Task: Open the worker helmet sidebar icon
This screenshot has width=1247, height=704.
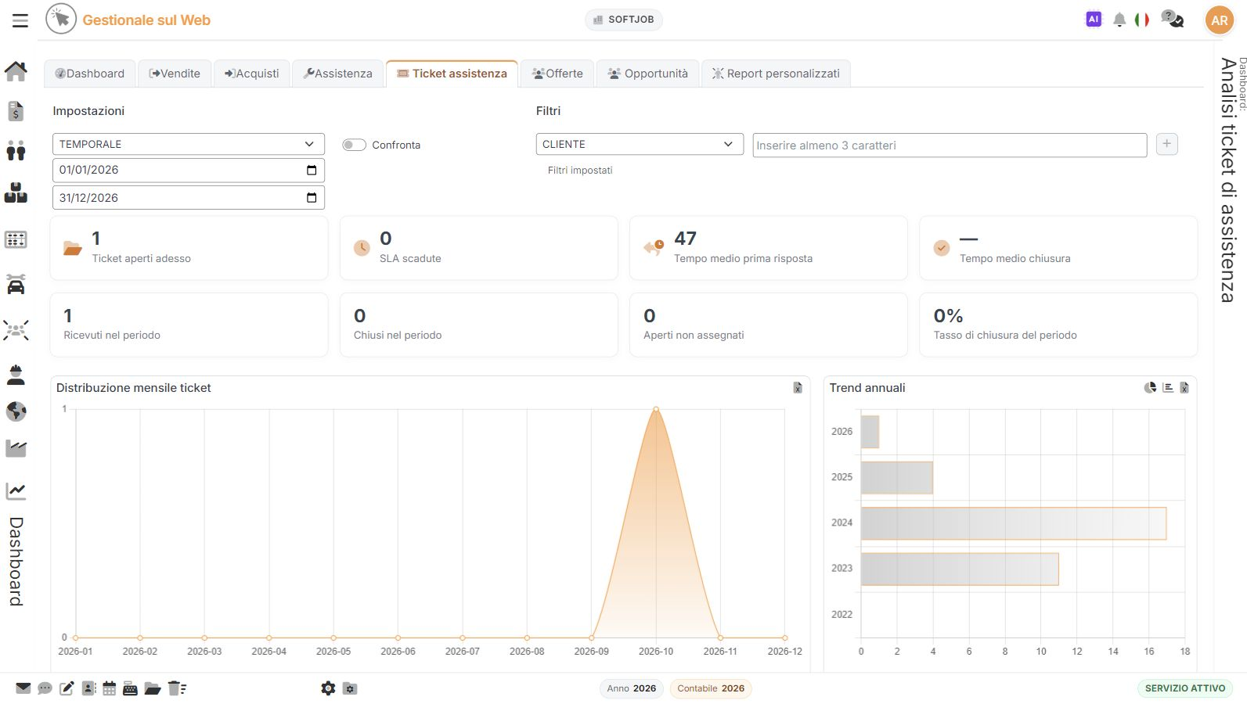Action: (x=16, y=375)
